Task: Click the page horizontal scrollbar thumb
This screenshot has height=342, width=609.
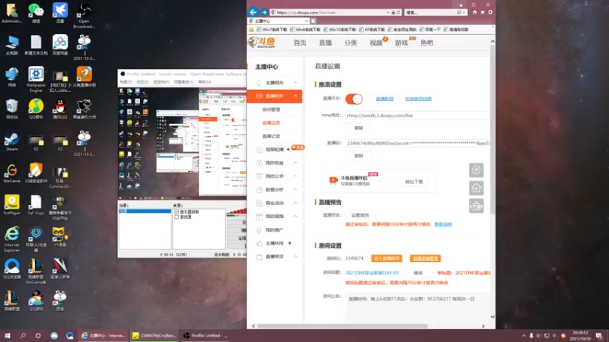Action: coord(342,326)
